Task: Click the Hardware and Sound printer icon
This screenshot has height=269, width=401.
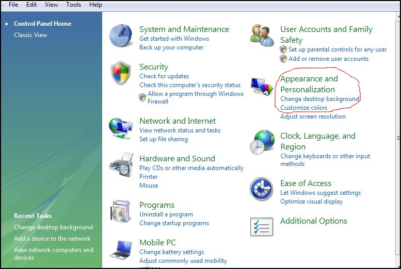Action: coord(121,165)
